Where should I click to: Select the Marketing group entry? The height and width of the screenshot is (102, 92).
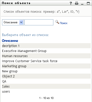point(46,66)
